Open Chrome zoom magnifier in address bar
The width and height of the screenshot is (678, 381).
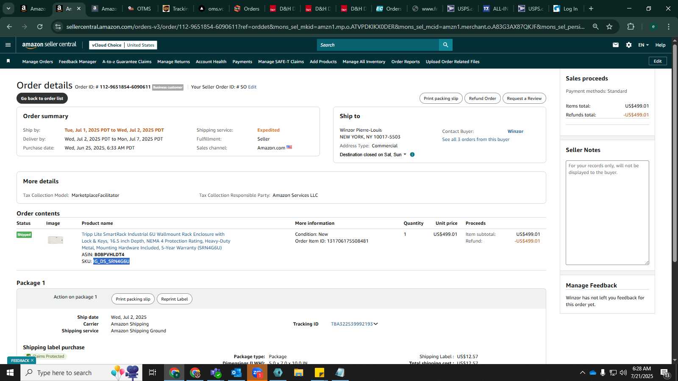coord(596,27)
